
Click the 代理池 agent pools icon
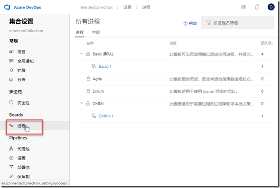click(x=11, y=148)
